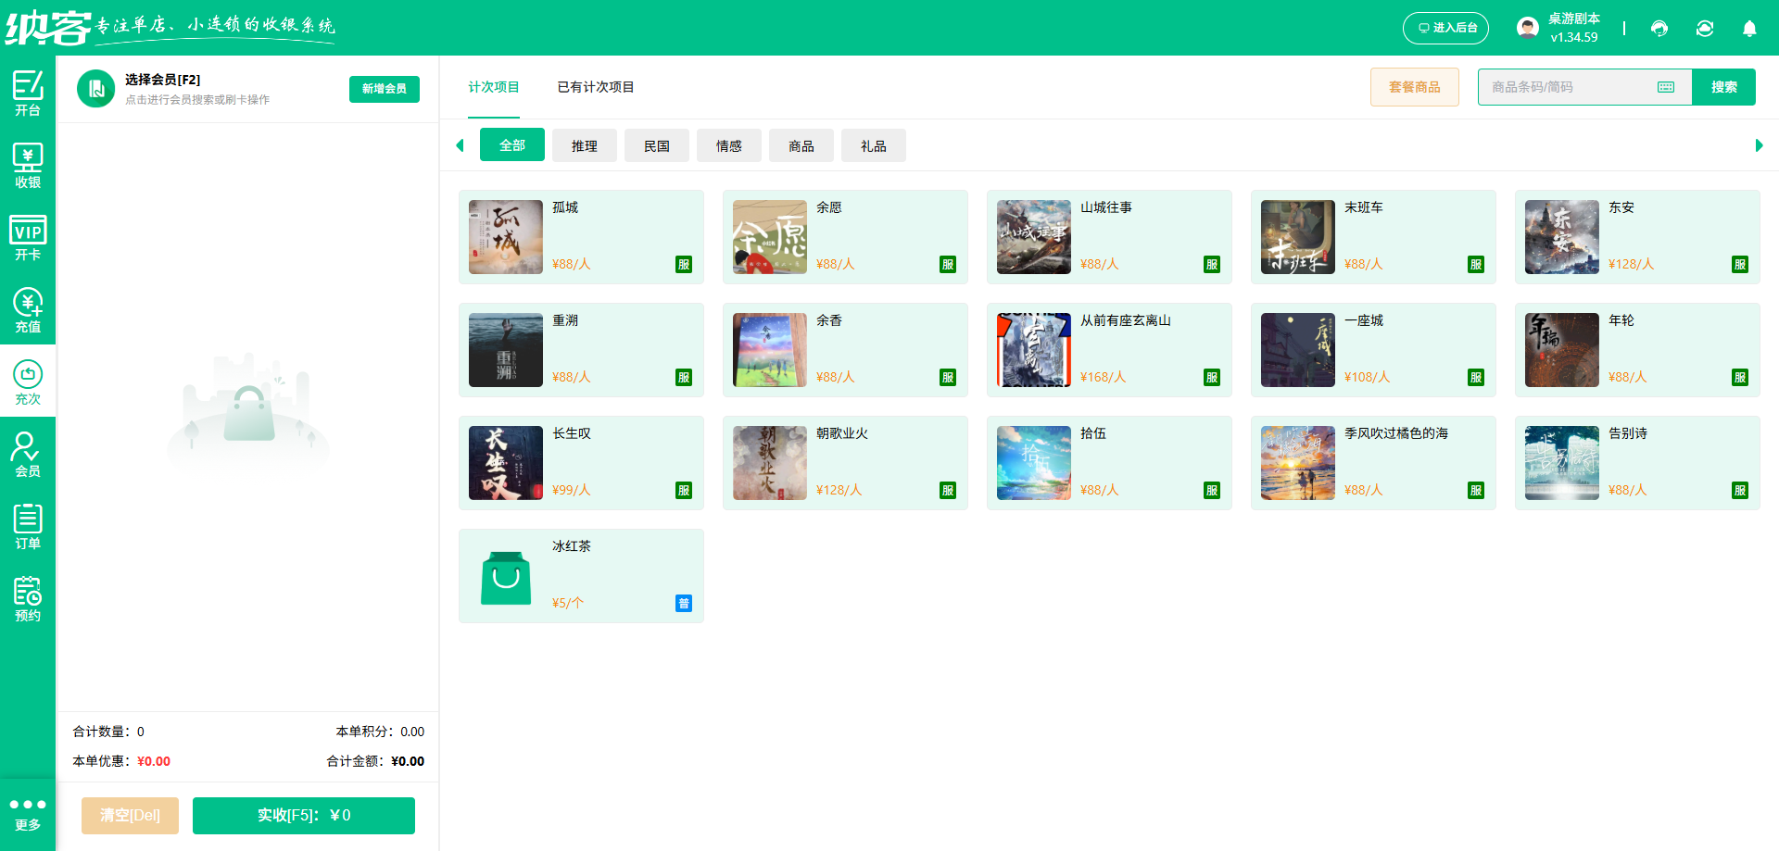
Task: Select the 拾伍 cover thumbnail
Action: (x=1034, y=463)
